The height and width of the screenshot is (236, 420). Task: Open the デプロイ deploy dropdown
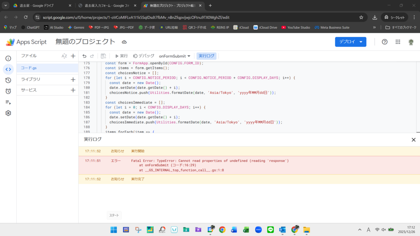click(350, 42)
